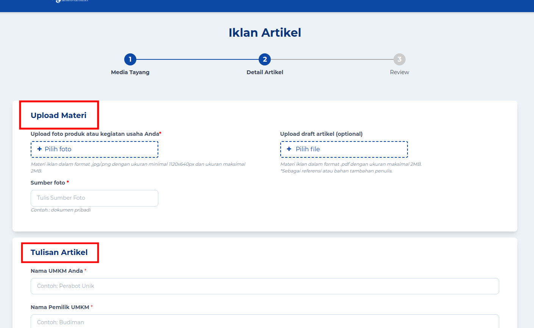This screenshot has height=328, width=534.
Task: Focus the Nama Pemilik UMKM field
Action: 265,322
